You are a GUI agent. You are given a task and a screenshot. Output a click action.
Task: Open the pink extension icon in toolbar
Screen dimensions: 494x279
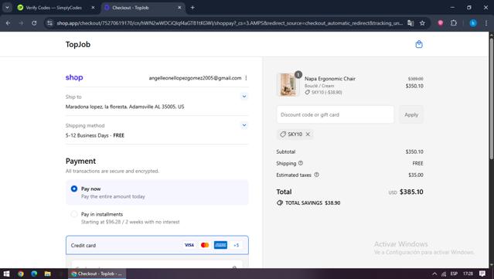pyautogui.click(x=441, y=23)
